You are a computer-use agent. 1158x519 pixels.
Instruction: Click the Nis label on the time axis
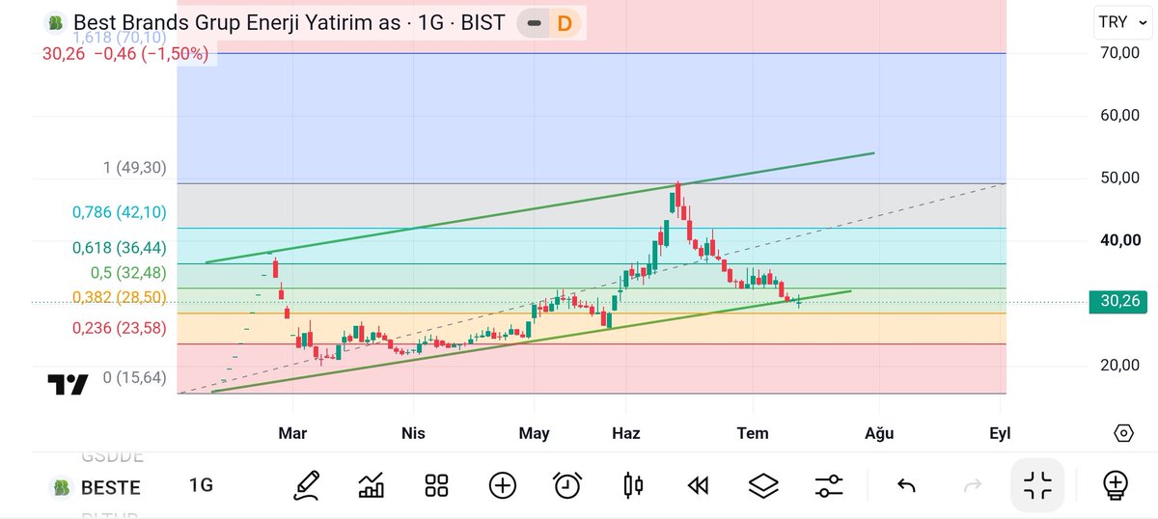413,433
